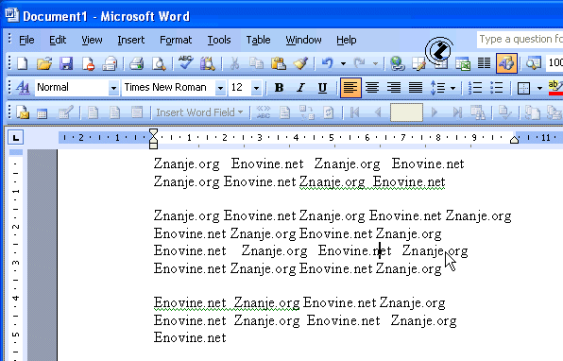Image resolution: width=563 pixels, height=361 pixels.
Task: Click the Document Map icon
Action: (533, 64)
